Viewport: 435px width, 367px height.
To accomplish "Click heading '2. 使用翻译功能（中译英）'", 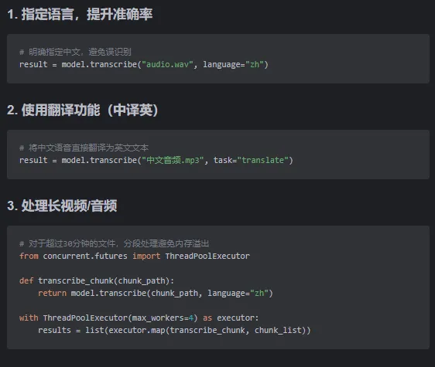I will [x=83, y=110].
